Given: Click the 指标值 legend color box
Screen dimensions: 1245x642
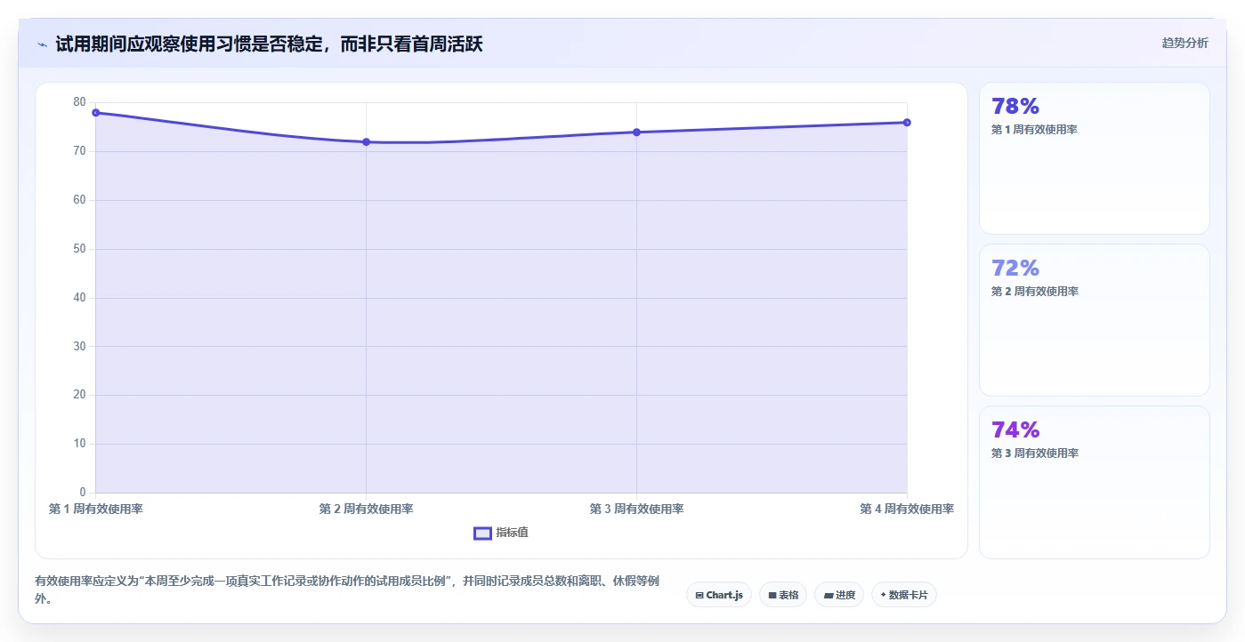Looking at the screenshot, I should click(482, 533).
